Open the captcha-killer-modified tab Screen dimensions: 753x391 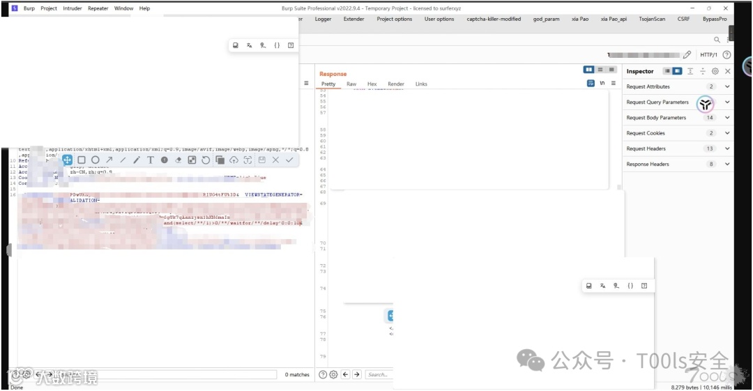coord(494,19)
